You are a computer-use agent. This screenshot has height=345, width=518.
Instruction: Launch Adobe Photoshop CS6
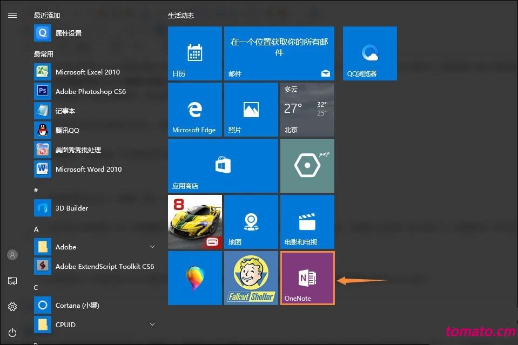click(x=94, y=91)
